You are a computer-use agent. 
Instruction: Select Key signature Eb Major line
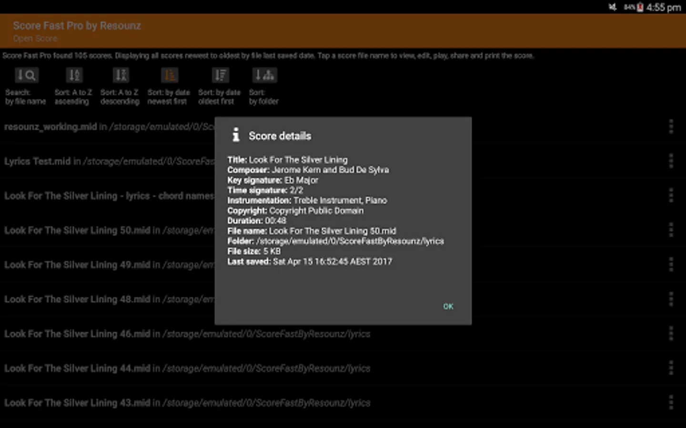[272, 180]
